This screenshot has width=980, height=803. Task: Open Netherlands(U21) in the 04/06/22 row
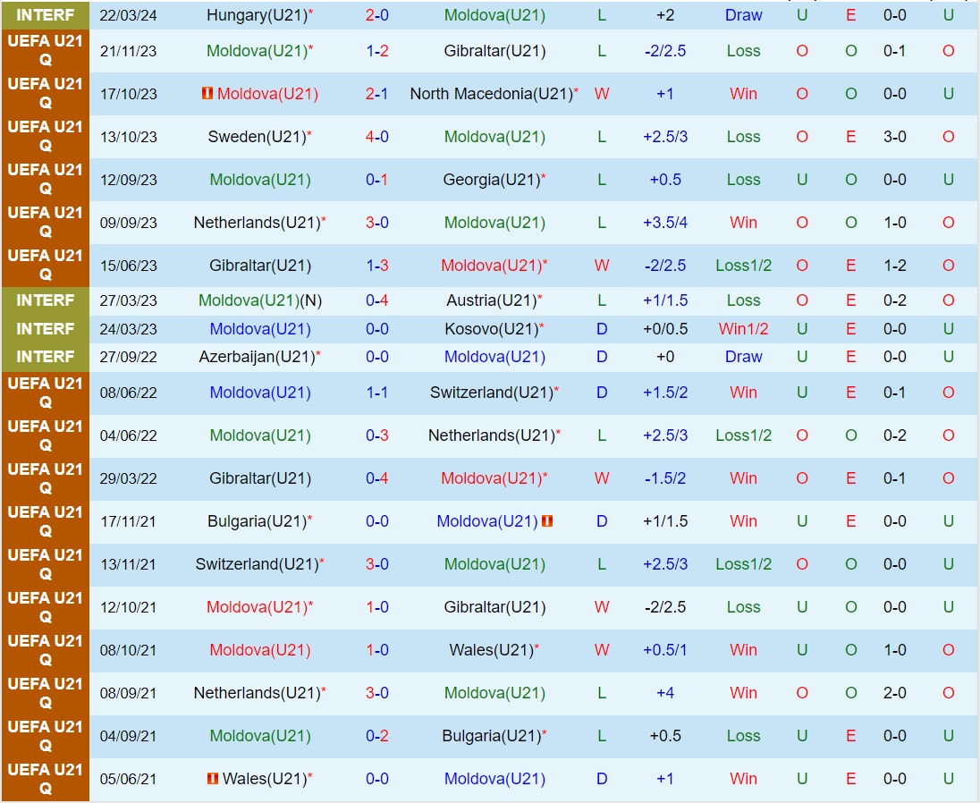click(x=491, y=435)
